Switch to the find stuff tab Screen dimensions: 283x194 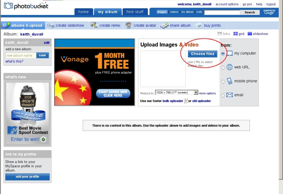click(135, 12)
